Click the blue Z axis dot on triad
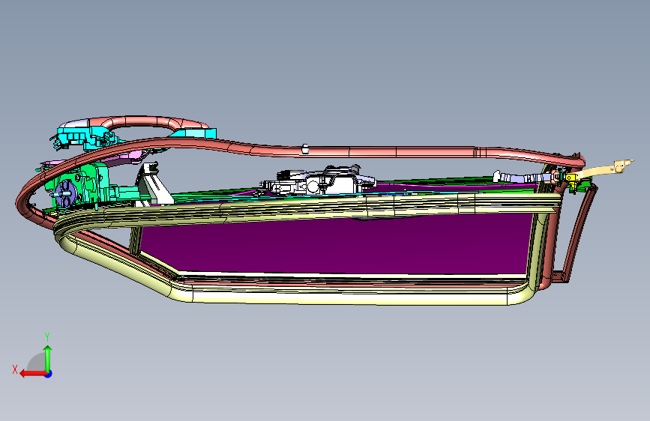The image size is (650, 421). pyautogui.click(x=49, y=374)
